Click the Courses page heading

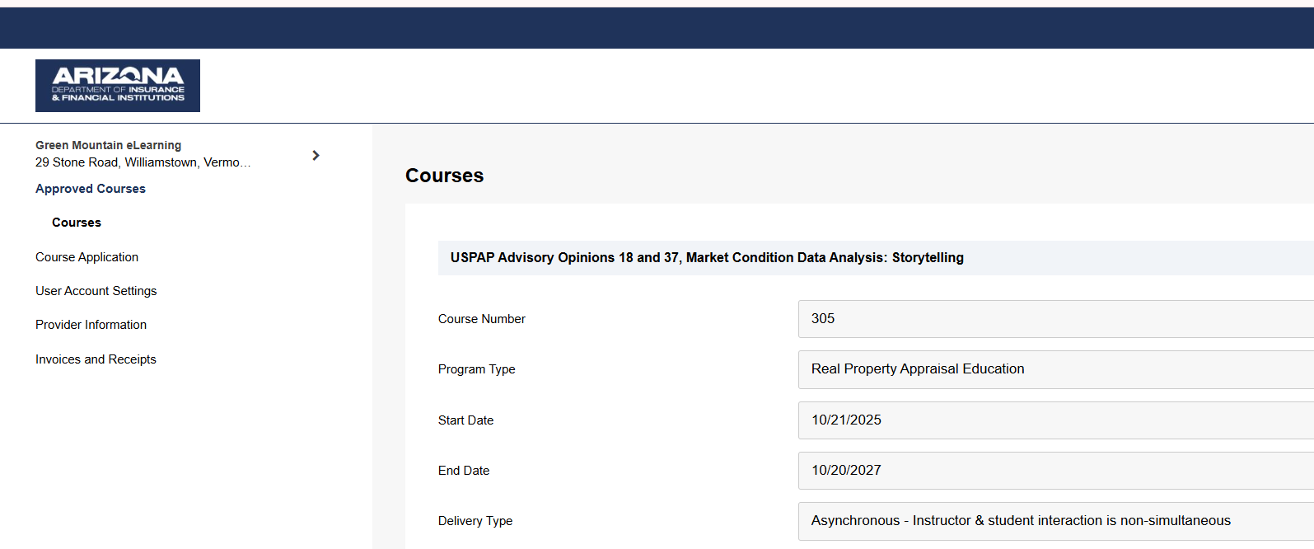coord(444,176)
